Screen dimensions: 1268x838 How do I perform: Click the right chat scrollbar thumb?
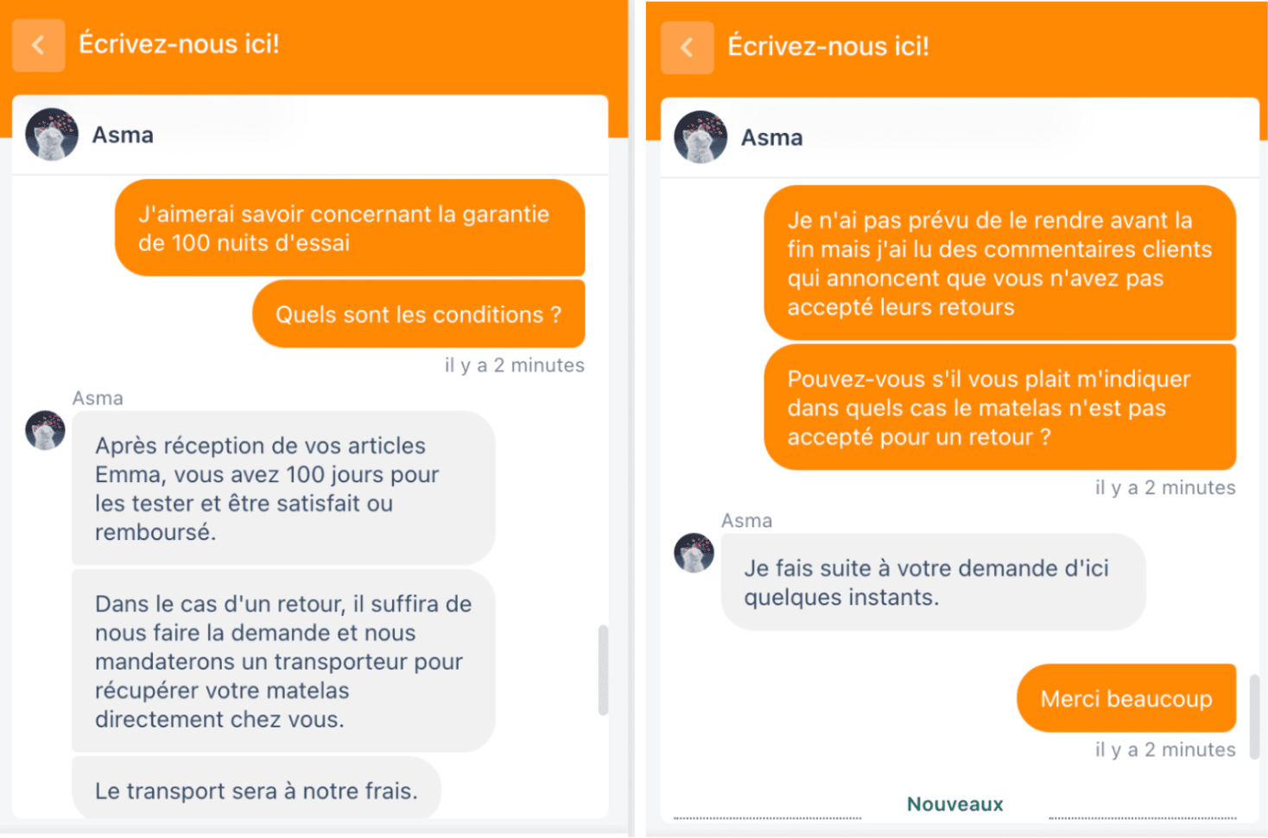pyautogui.click(x=1254, y=704)
